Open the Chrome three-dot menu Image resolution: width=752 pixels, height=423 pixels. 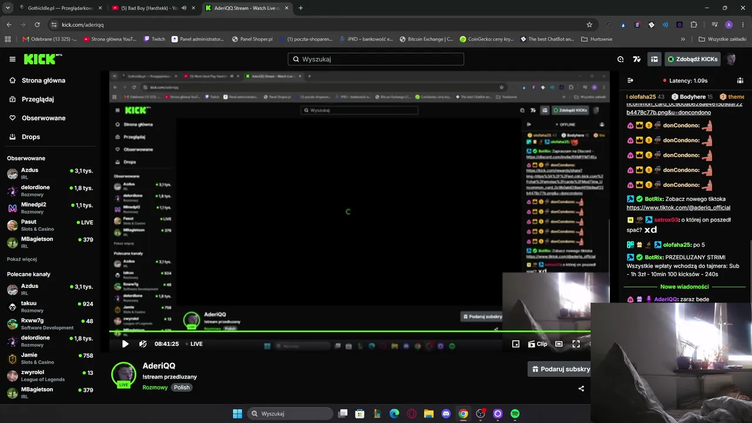coord(743,25)
